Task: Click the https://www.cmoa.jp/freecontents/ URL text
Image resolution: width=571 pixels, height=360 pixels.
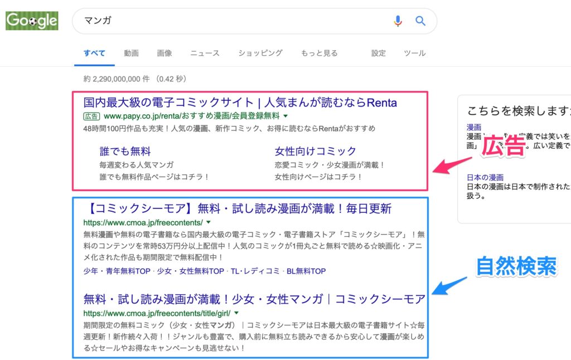Action: click(143, 222)
